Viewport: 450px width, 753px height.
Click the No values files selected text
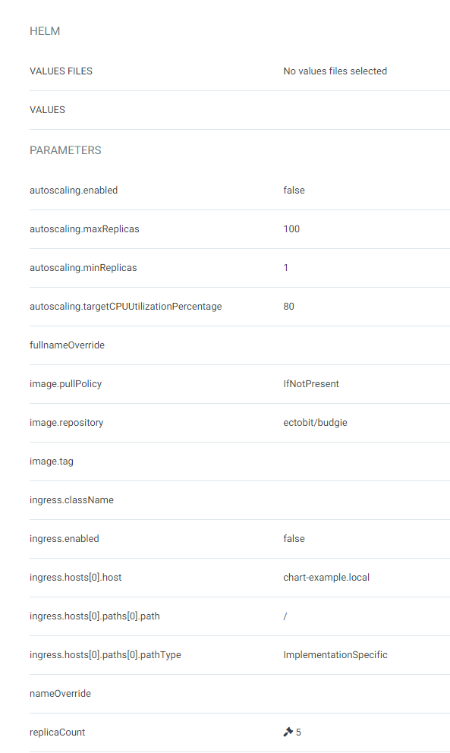(335, 71)
